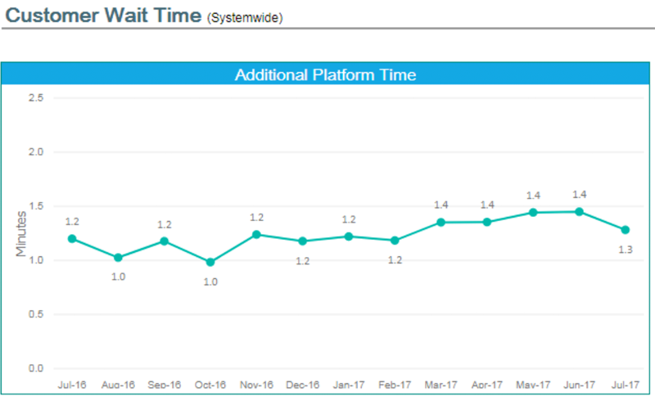This screenshot has width=655, height=401.
Task: Click the Apr-17 x-axis label
Action: [487, 384]
